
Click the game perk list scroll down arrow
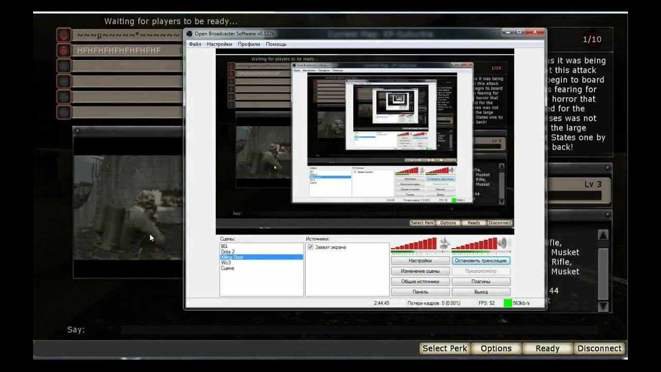(603, 306)
